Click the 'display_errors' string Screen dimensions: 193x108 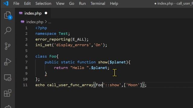click(x=72, y=45)
